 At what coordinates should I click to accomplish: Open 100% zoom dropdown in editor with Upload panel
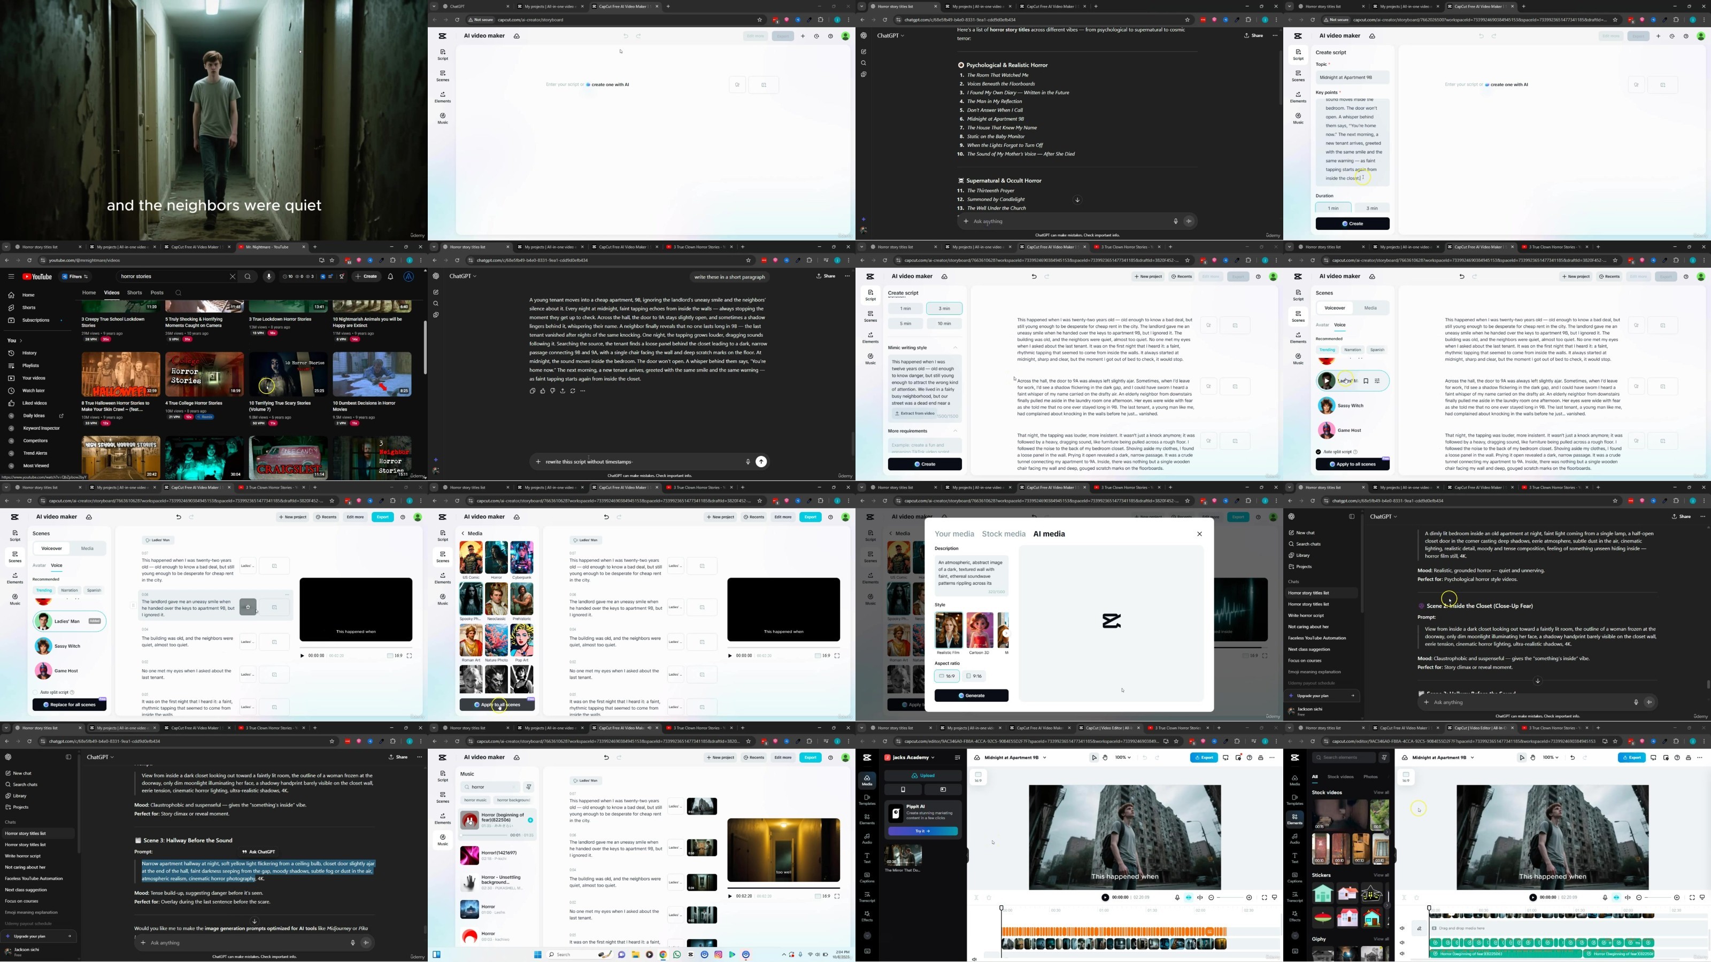1122,757
